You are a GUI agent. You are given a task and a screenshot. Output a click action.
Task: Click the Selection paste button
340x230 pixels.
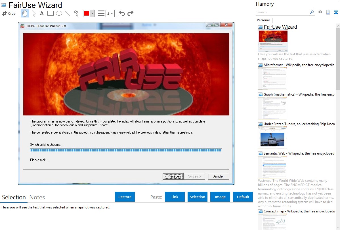(x=198, y=197)
